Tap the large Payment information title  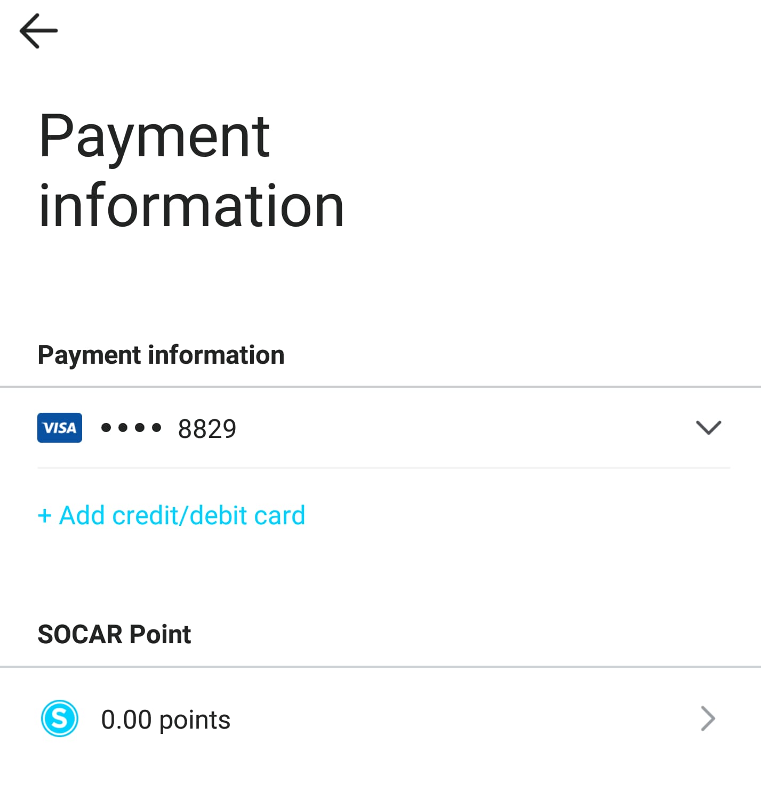pos(191,171)
